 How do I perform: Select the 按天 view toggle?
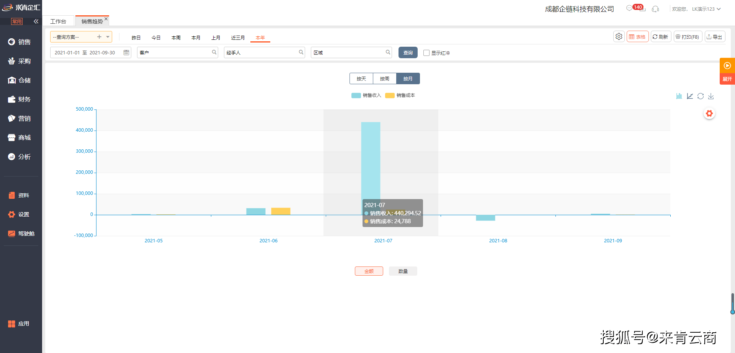pyautogui.click(x=361, y=78)
